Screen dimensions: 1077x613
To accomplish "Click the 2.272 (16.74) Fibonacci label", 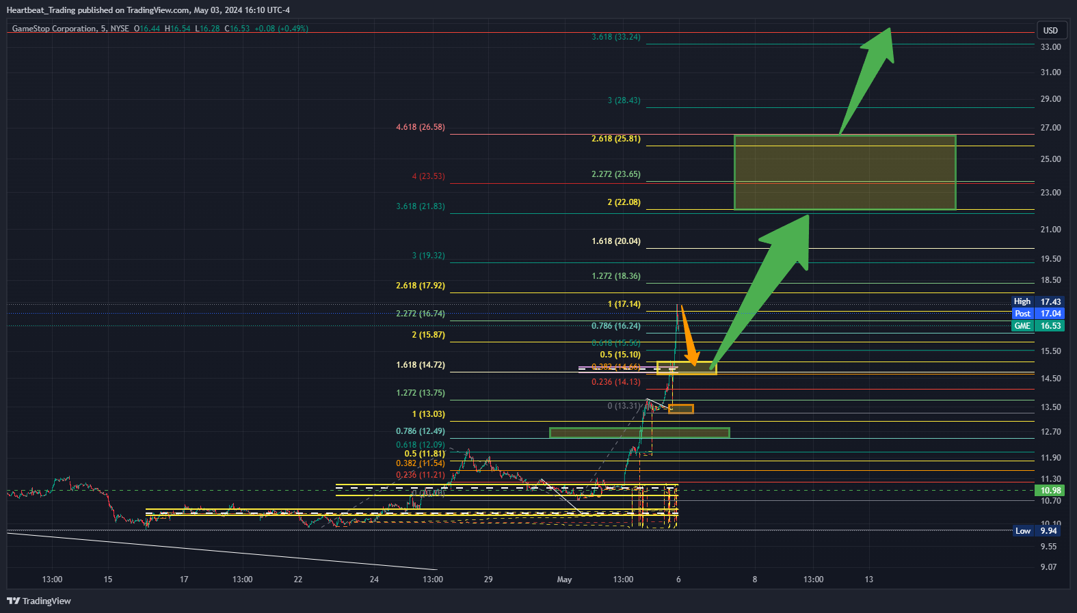I will [x=421, y=314].
